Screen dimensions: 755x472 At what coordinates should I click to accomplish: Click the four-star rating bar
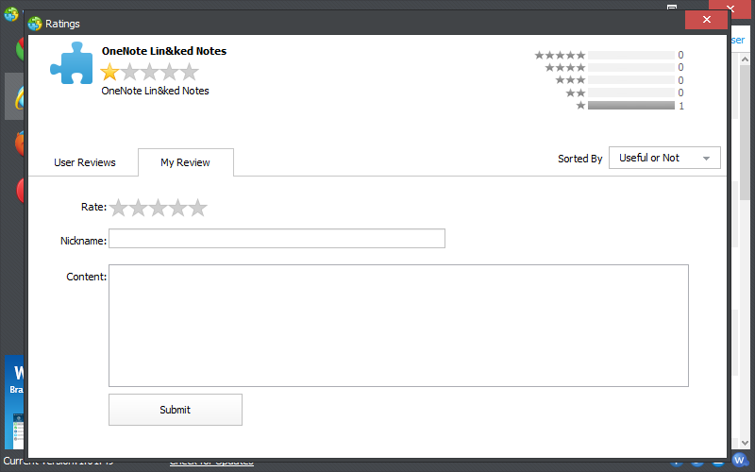click(631, 67)
